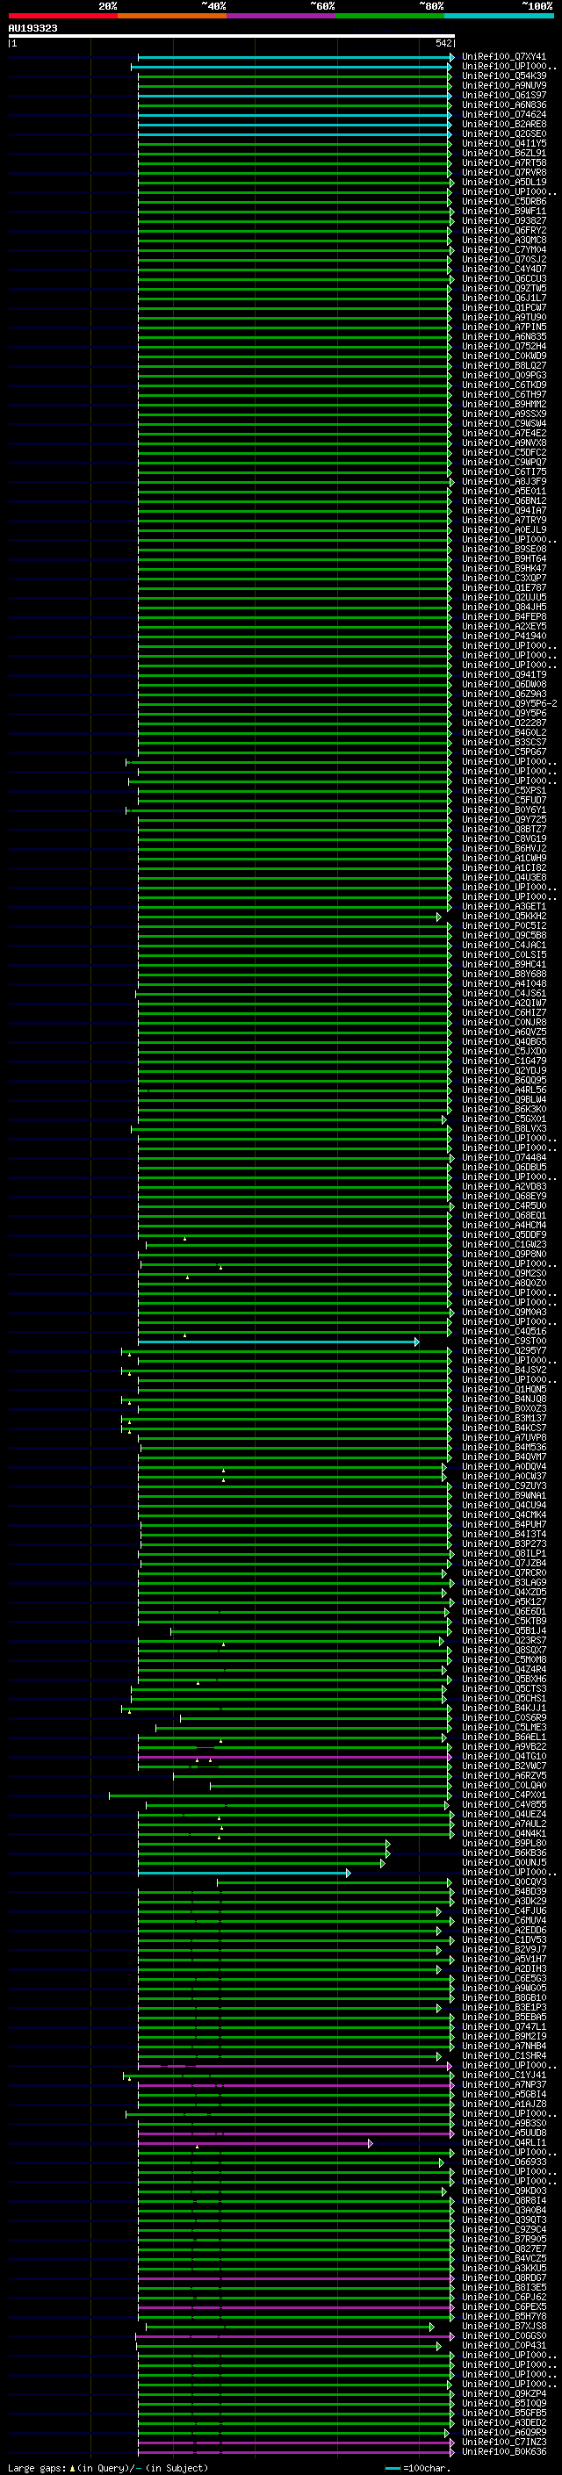Select the UniRef100_Q1HQN5 label
The width and height of the screenshot is (562, 2475).
point(504,1389)
